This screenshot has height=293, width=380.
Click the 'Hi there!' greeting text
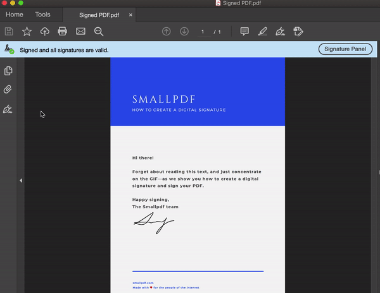pyautogui.click(x=142, y=158)
